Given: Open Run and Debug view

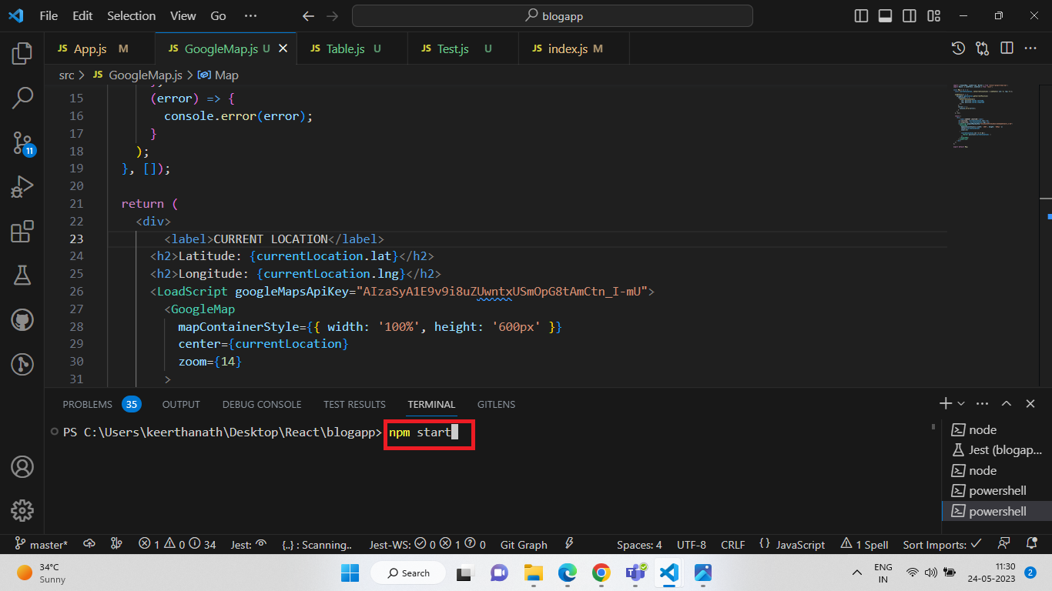Looking at the screenshot, I should coord(22,187).
